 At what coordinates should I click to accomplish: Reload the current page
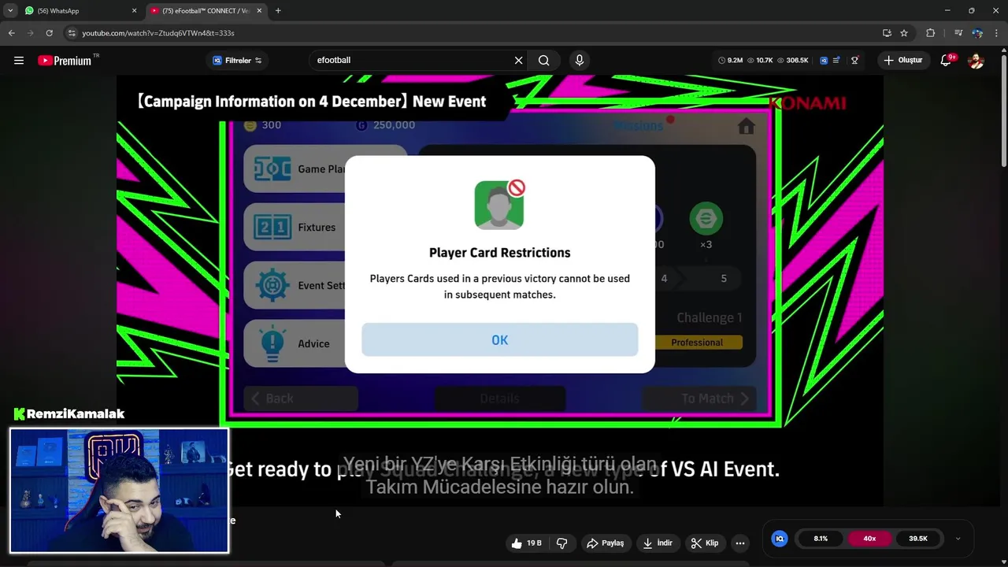click(x=49, y=33)
